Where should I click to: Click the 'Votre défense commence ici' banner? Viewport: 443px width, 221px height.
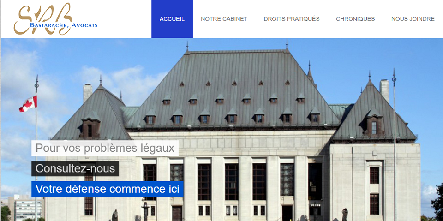point(108,189)
